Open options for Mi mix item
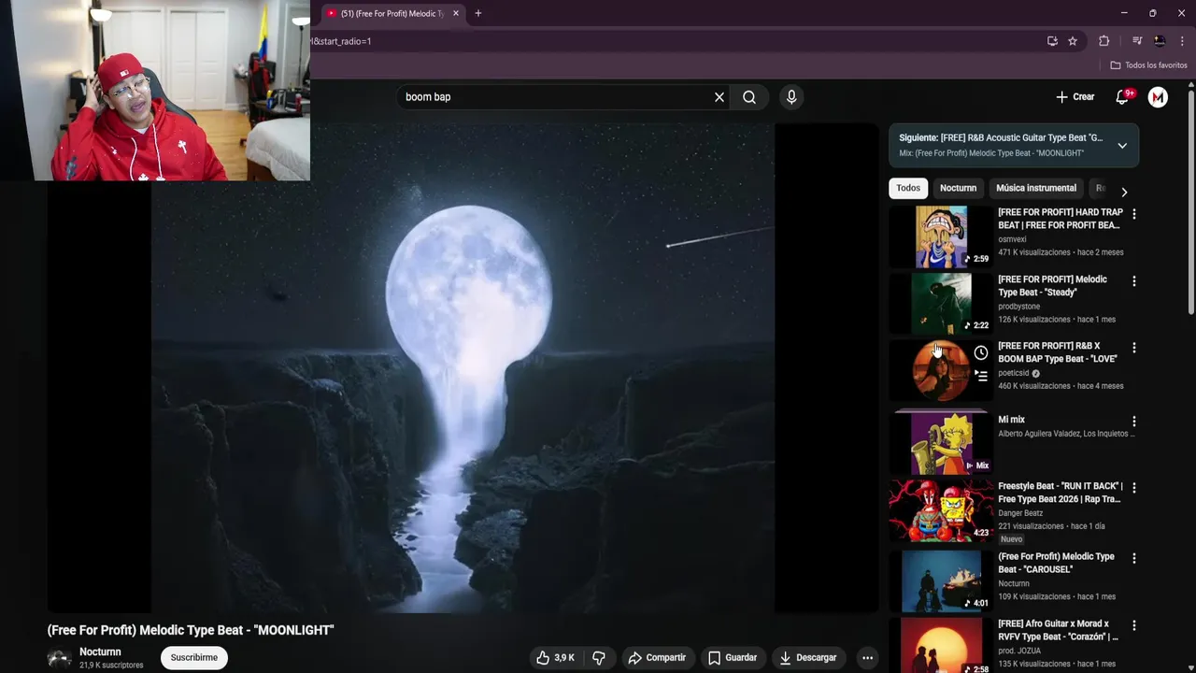Image resolution: width=1196 pixels, height=673 pixels. point(1134,422)
